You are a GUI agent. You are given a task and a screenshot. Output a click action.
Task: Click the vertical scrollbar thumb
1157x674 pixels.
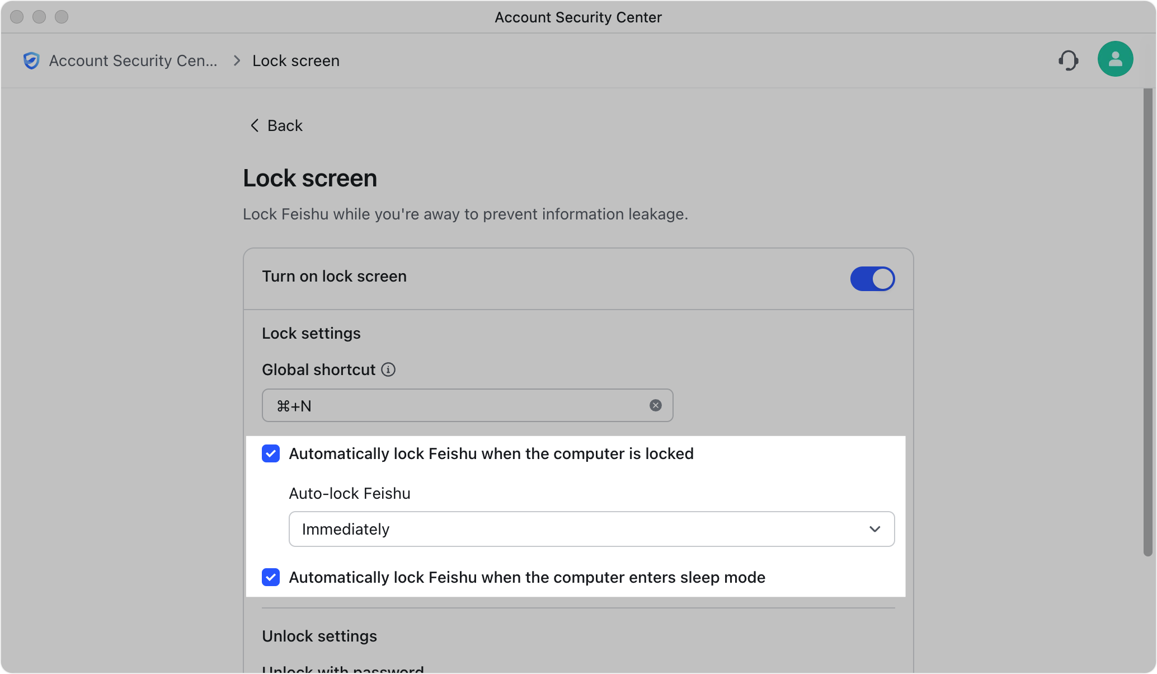[1147, 322]
